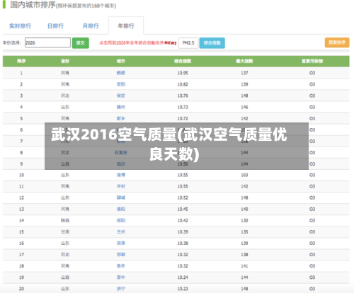Viewport: 354px width, 293px height.
Task: Click the index value 10.73
Action: (183, 107)
